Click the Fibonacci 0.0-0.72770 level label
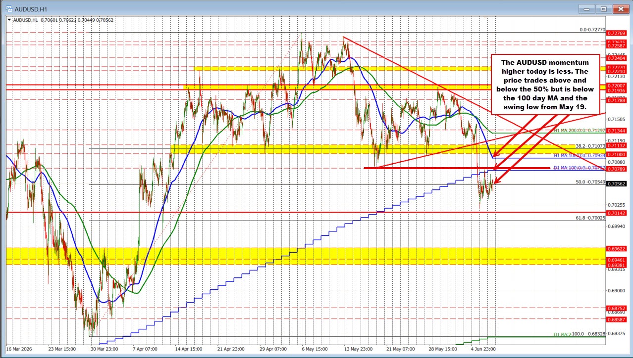The width and height of the screenshot is (633, 358). click(x=592, y=30)
